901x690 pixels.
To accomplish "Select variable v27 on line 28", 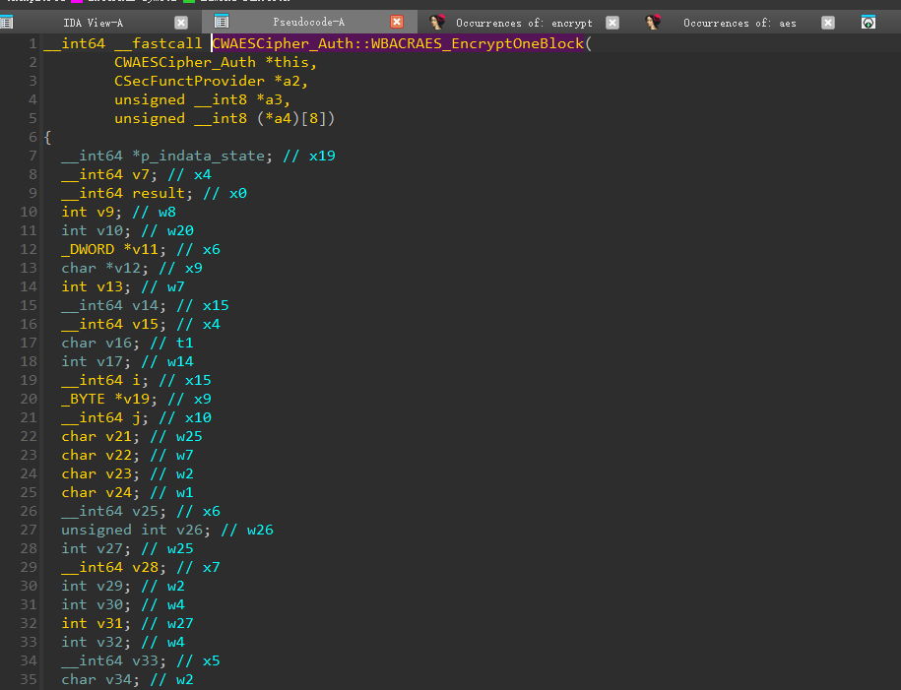I will click(109, 548).
